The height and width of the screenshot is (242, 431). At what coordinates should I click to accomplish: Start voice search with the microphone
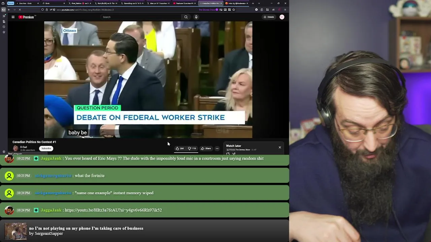tap(196, 17)
